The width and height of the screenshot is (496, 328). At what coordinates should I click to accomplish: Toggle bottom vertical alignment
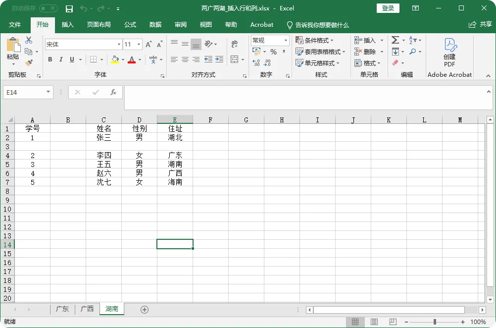pos(196,44)
